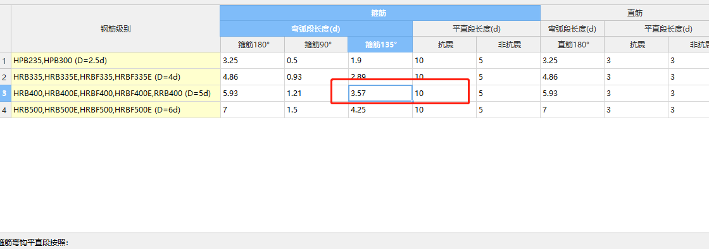Select row number 2 header
This screenshot has width=709, height=249.
point(6,77)
